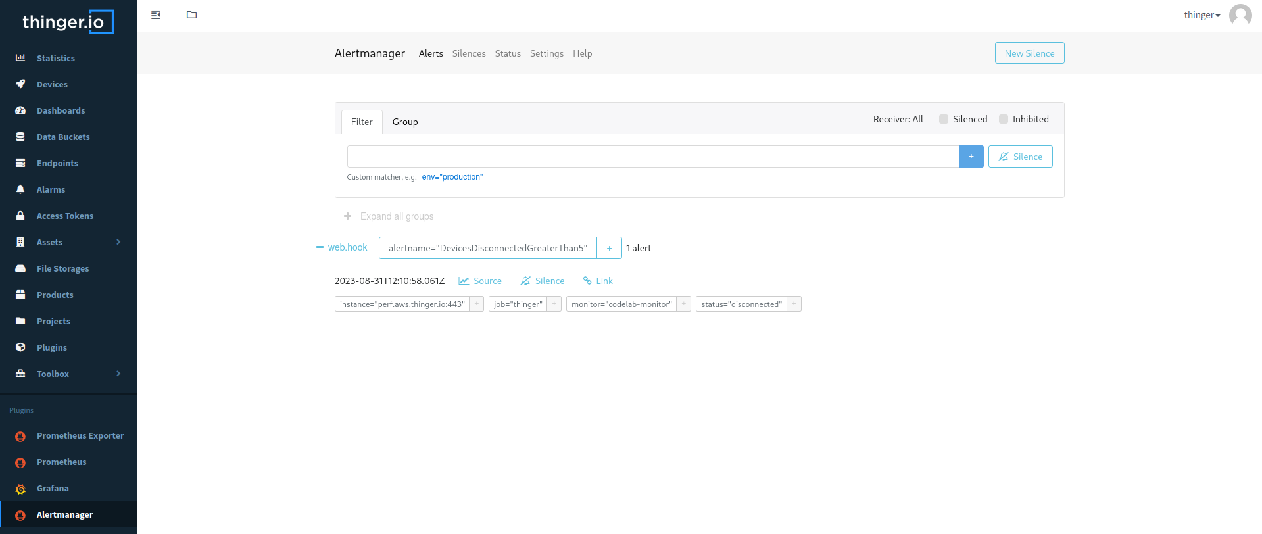Add status="disconnected" label to filter
Image resolution: width=1262 pixels, height=534 pixels.
[794, 304]
